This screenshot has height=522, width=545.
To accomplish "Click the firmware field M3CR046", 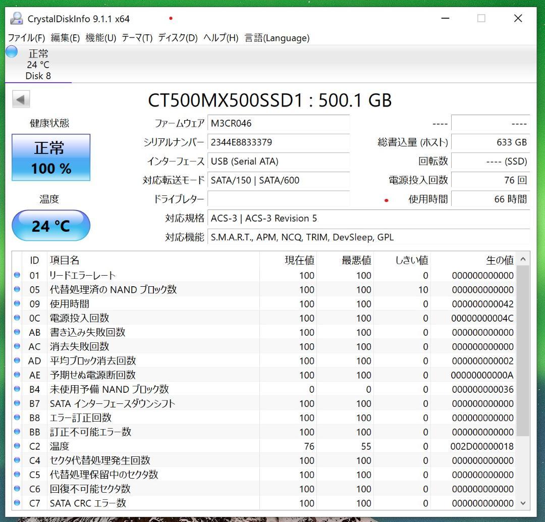I will click(279, 123).
